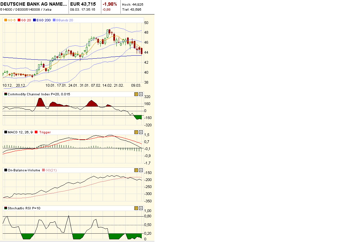Click the BBands 20 legend swatch
The height and width of the screenshot is (242, 337).
click(54, 20)
